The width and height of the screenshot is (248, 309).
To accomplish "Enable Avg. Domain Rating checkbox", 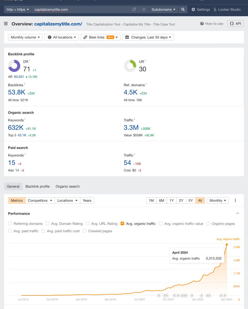I will click(x=47, y=224).
